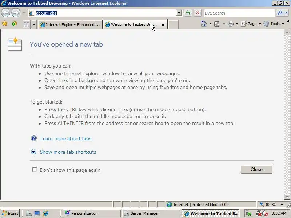Image resolution: width=291 pixels, height=218 pixels.
Task: Click the green Refresh arrows icon
Action: pyautogui.click(x=188, y=13)
